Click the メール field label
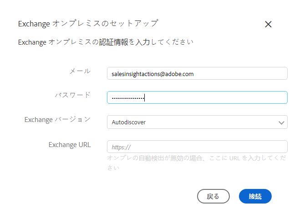Viewport: 289px width, 219px height. [x=80, y=71]
